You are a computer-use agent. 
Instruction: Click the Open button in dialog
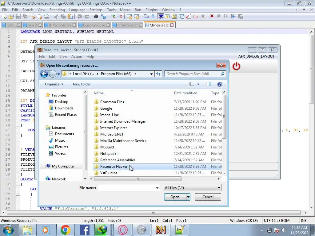tap(175, 197)
